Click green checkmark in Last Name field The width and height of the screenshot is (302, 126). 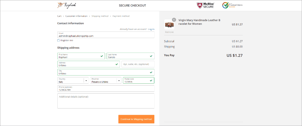[x=151, y=56]
